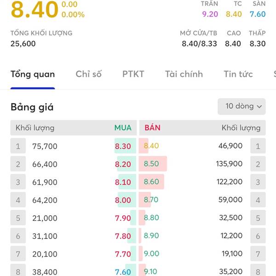Select the PTKT tab

point(133,74)
